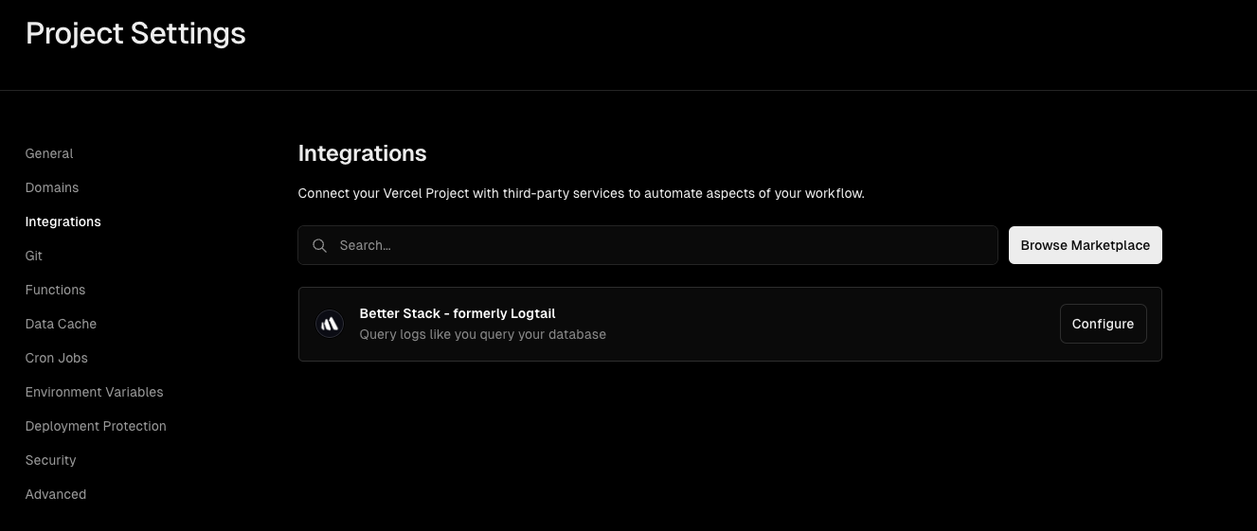Navigate to Functions settings

tap(56, 290)
